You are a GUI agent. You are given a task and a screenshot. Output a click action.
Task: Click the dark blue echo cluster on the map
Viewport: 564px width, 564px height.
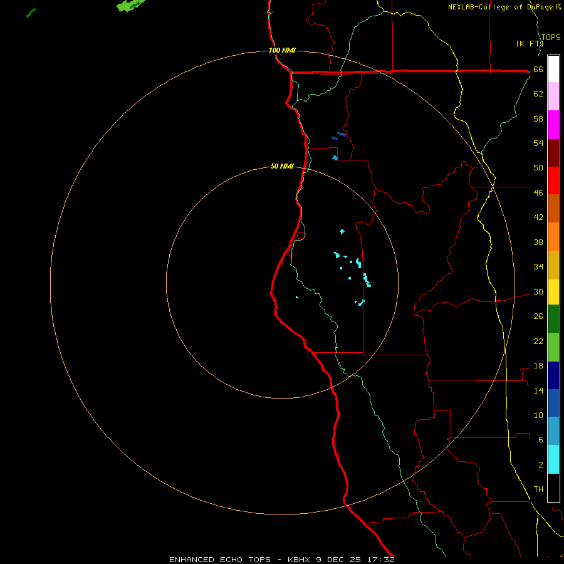[339, 135]
